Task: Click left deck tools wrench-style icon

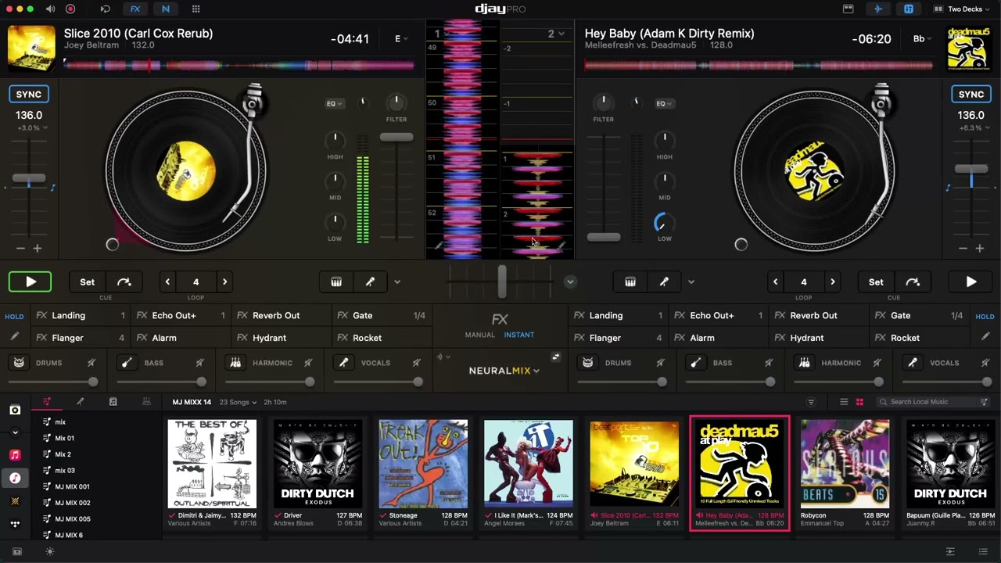Action: pyautogui.click(x=370, y=282)
